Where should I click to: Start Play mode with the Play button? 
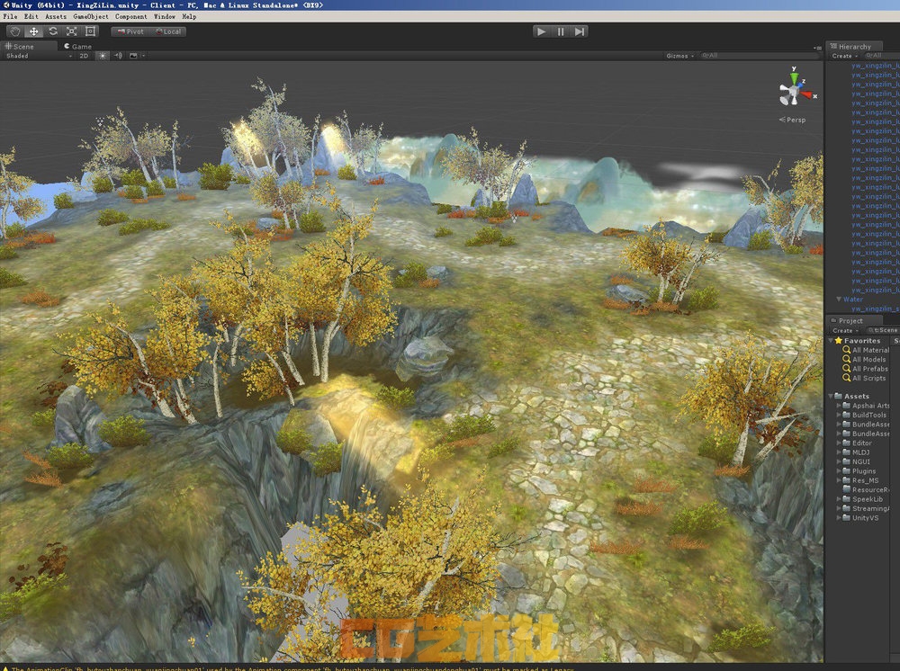click(541, 31)
